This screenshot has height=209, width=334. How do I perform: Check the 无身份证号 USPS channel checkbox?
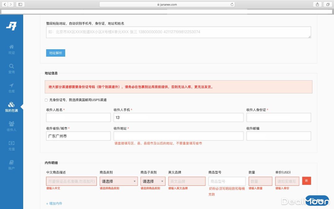tap(46, 100)
